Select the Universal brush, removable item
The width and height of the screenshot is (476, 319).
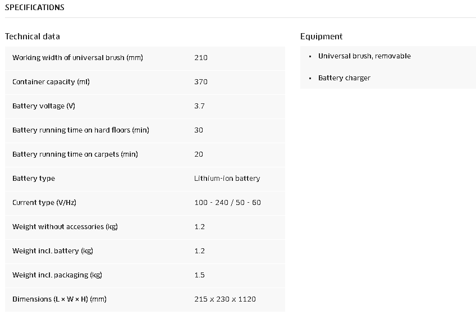click(x=364, y=56)
